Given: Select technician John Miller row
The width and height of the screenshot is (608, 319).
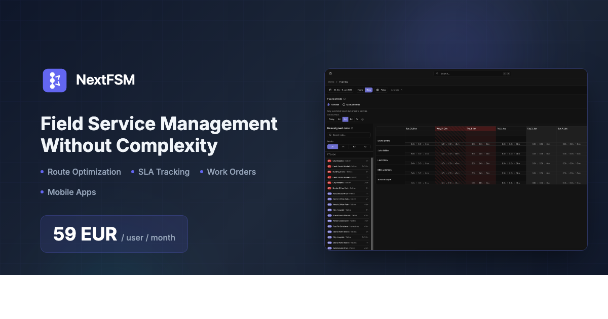Looking at the screenshot, I should pos(481,150).
